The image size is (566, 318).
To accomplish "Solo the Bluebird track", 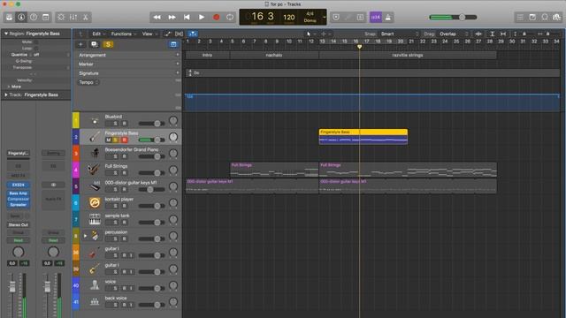I will pos(115,124).
